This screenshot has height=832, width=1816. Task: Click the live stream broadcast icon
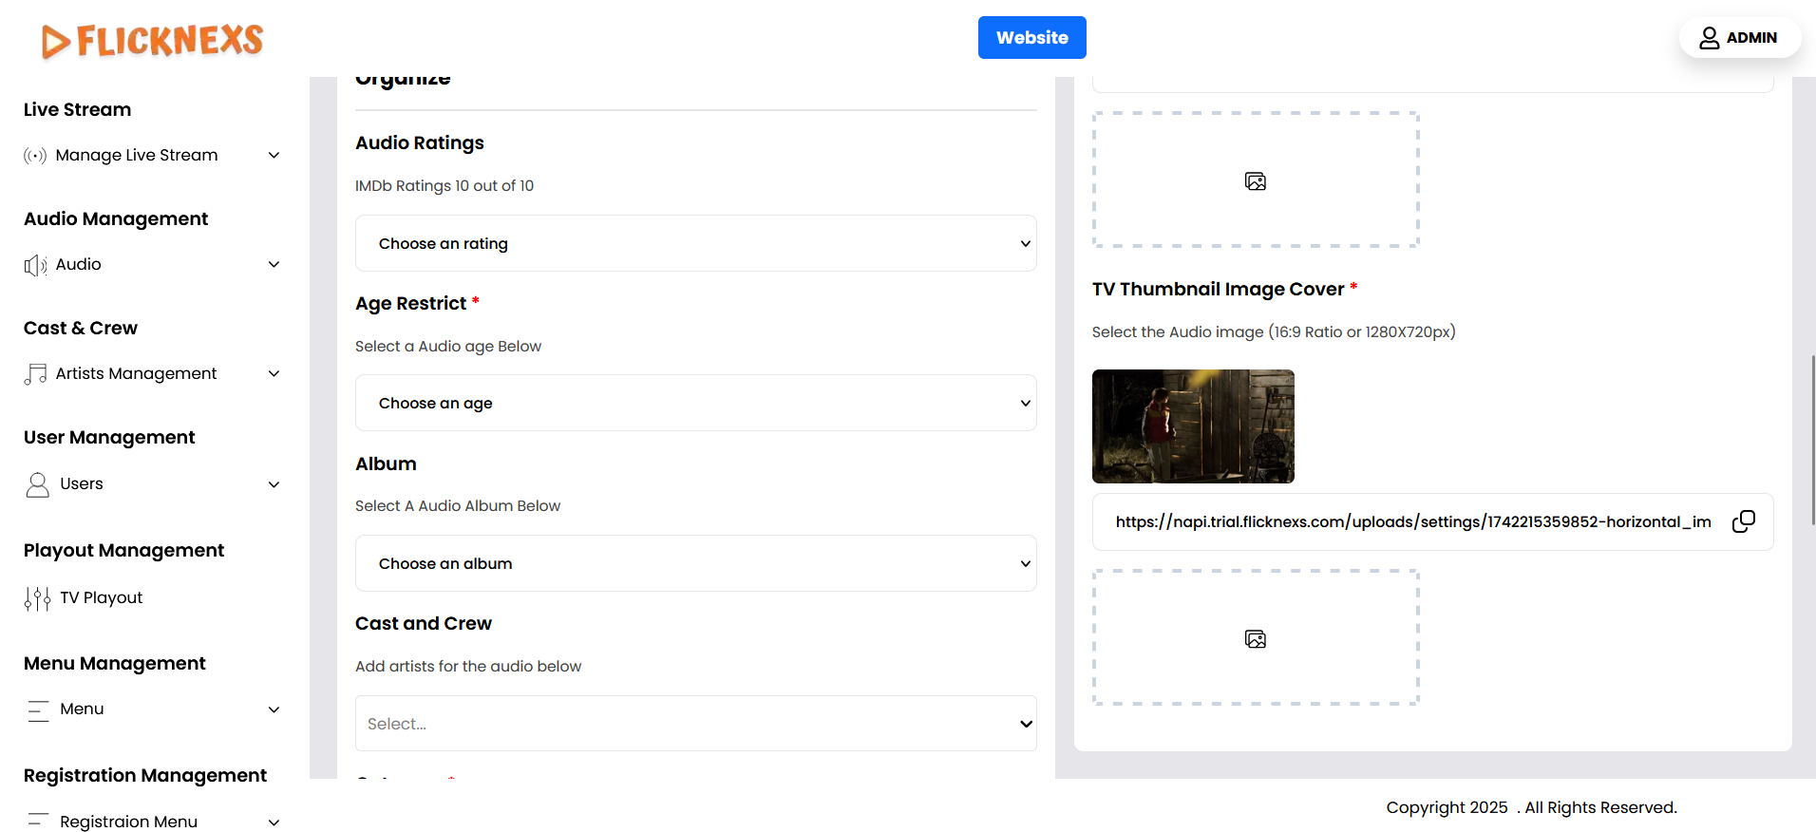point(35,156)
